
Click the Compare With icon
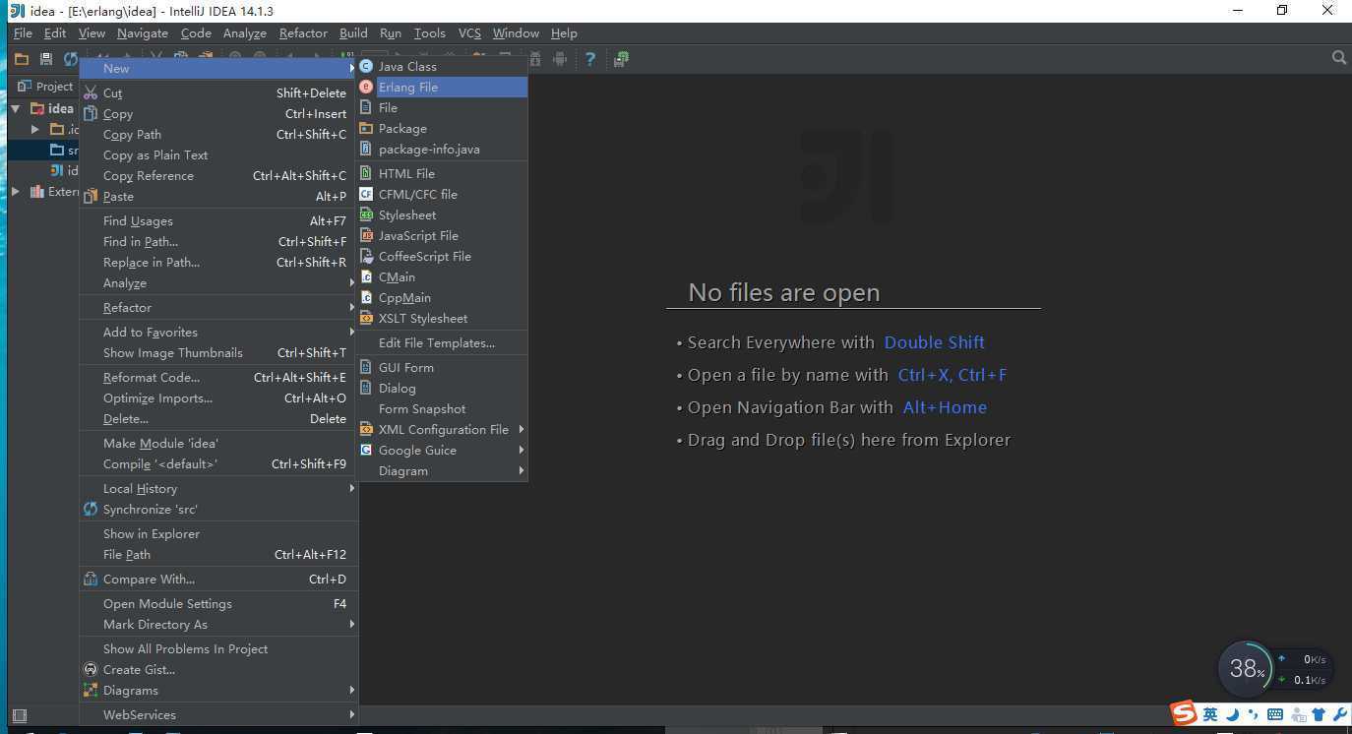(x=91, y=579)
